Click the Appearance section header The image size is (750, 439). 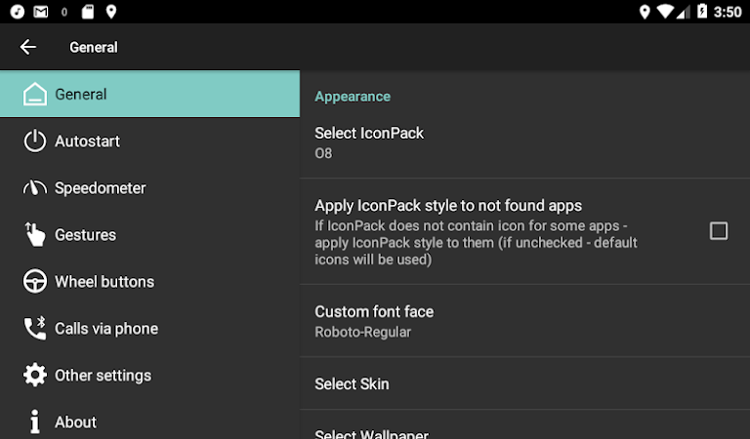(353, 97)
